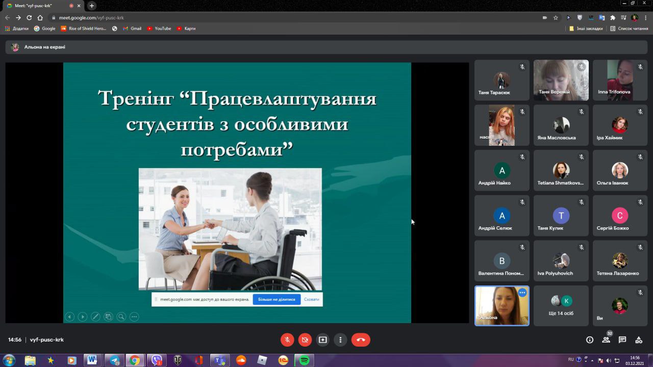The width and height of the screenshot is (653, 367).
Task: Open options on Альона's video tile
Action: [x=522, y=293]
